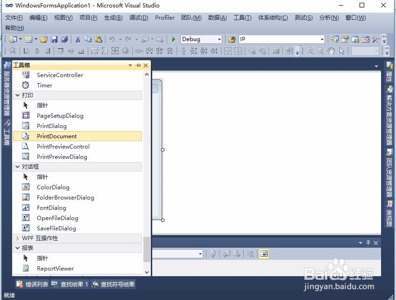Viewport: 396px width, 300px height.
Task: Select PrintPreviewControl in the toolbox
Action: 77,147
